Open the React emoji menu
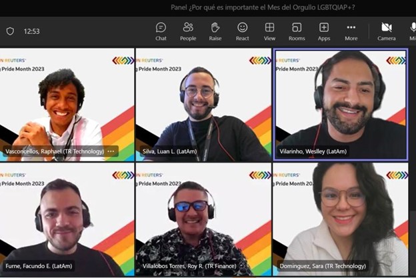416x278 pixels. (242, 31)
